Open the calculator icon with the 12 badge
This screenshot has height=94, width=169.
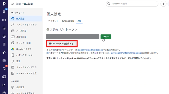[x=4, y=12]
